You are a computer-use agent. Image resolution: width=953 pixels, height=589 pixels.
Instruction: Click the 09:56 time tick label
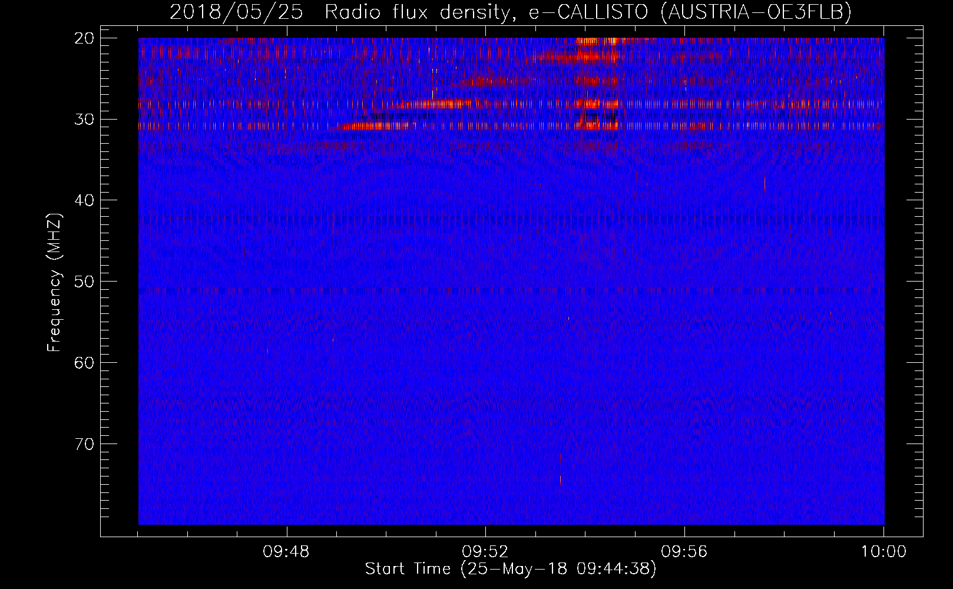point(684,552)
